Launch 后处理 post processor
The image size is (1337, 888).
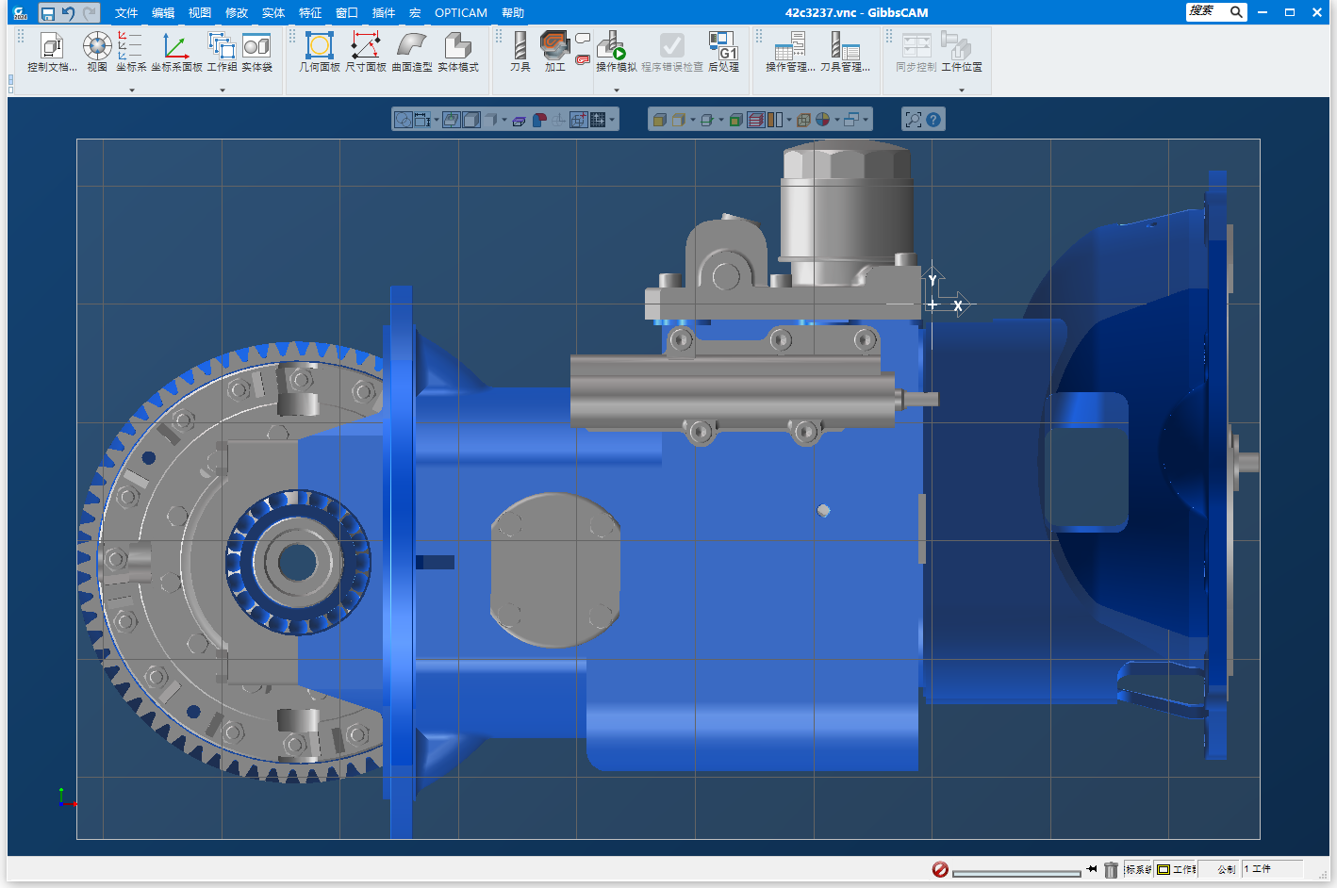(723, 52)
